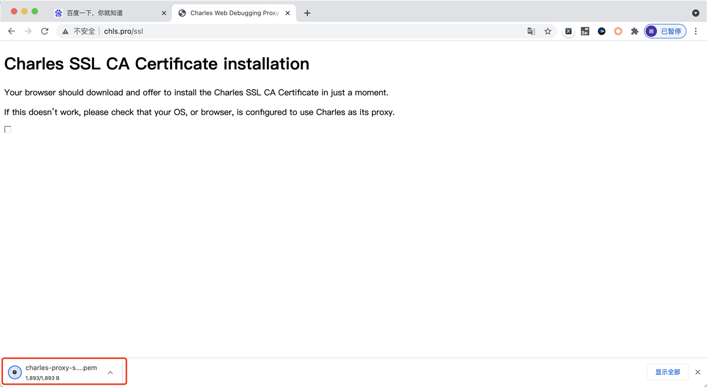Click the text starting 'If this doesn't work'
The image size is (707, 387).
(x=199, y=112)
